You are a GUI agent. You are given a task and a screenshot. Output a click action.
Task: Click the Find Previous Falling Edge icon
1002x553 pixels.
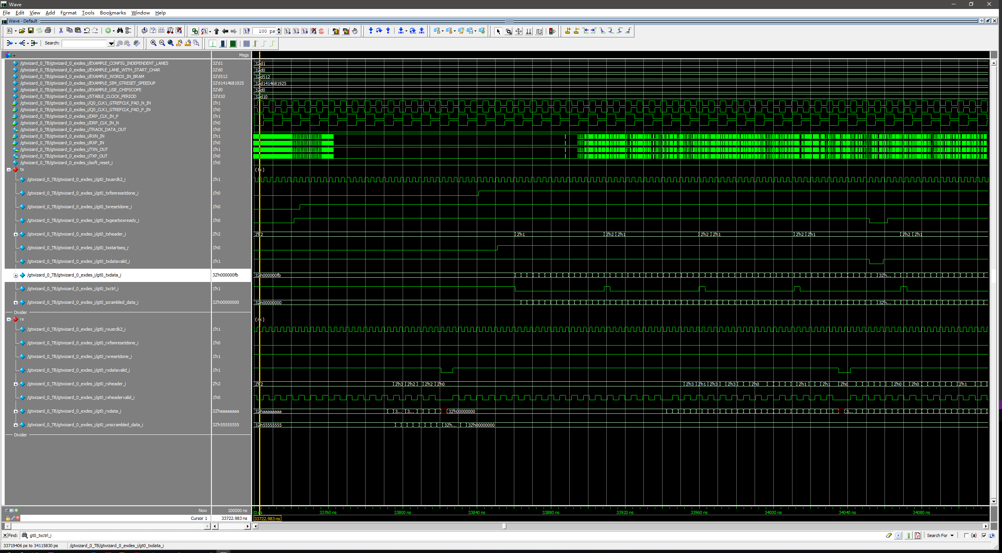(x=602, y=31)
